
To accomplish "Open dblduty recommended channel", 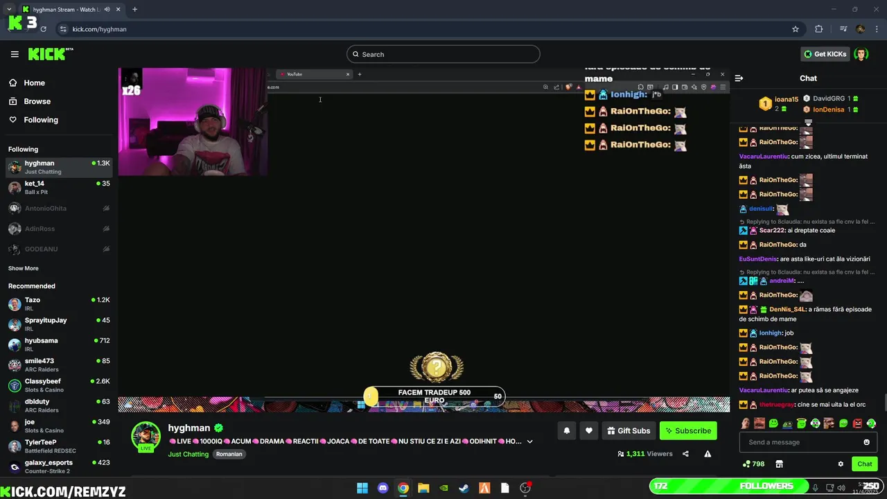I will pyautogui.click(x=59, y=405).
